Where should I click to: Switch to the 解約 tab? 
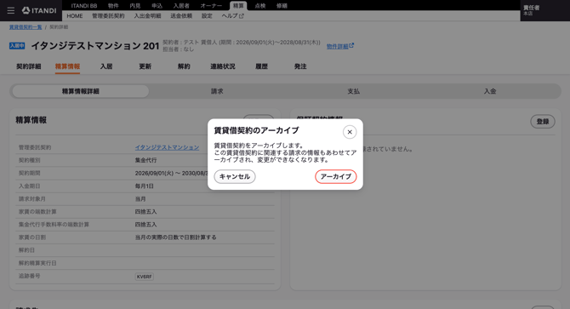click(x=184, y=66)
